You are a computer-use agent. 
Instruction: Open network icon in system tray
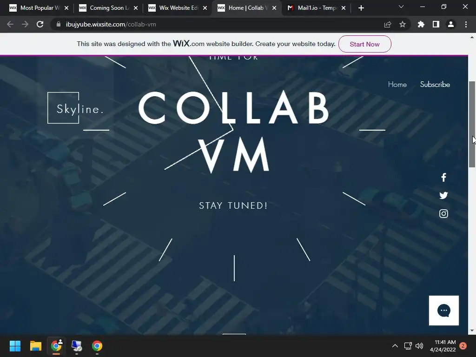(x=408, y=346)
